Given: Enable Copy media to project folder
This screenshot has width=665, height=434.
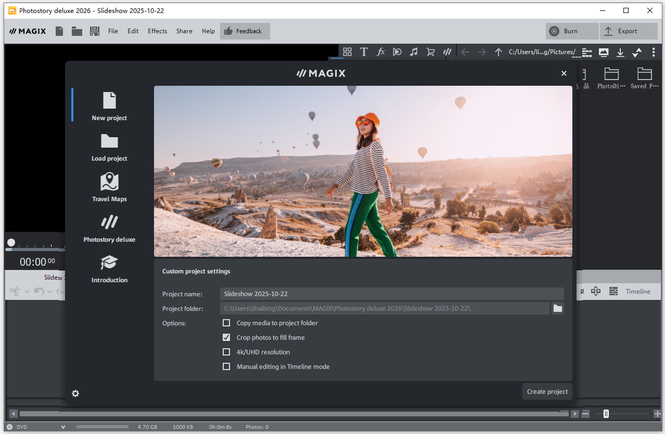Looking at the screenshot, I should (226, 323).
